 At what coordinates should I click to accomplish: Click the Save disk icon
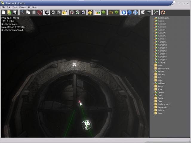15,13
